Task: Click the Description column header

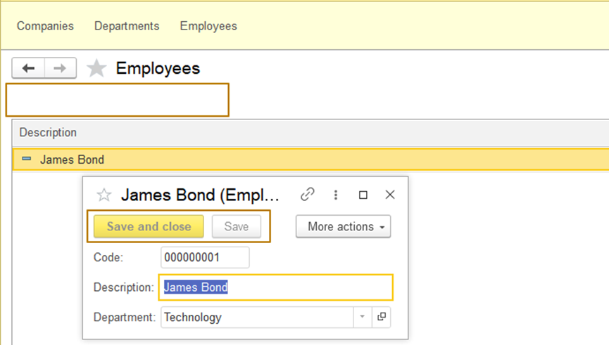Action: click(x=48, y=132)
